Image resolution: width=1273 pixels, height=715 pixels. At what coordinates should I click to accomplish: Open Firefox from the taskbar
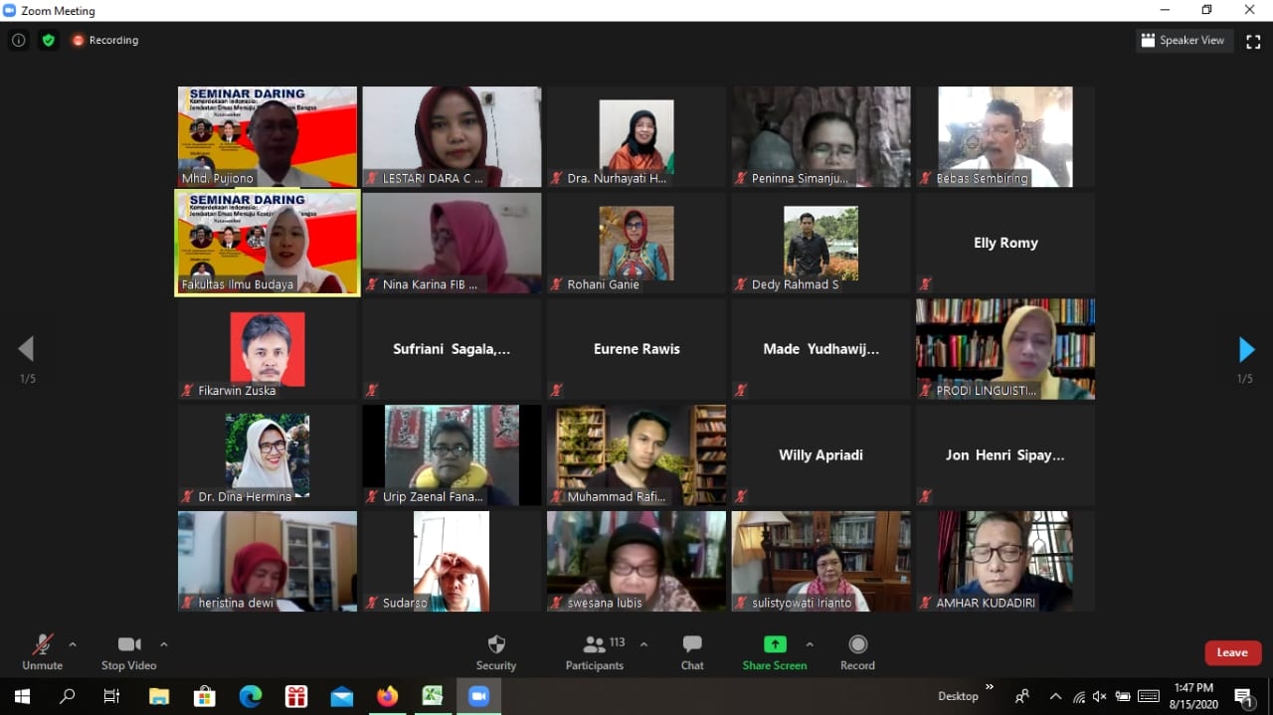tap(387, 696)
